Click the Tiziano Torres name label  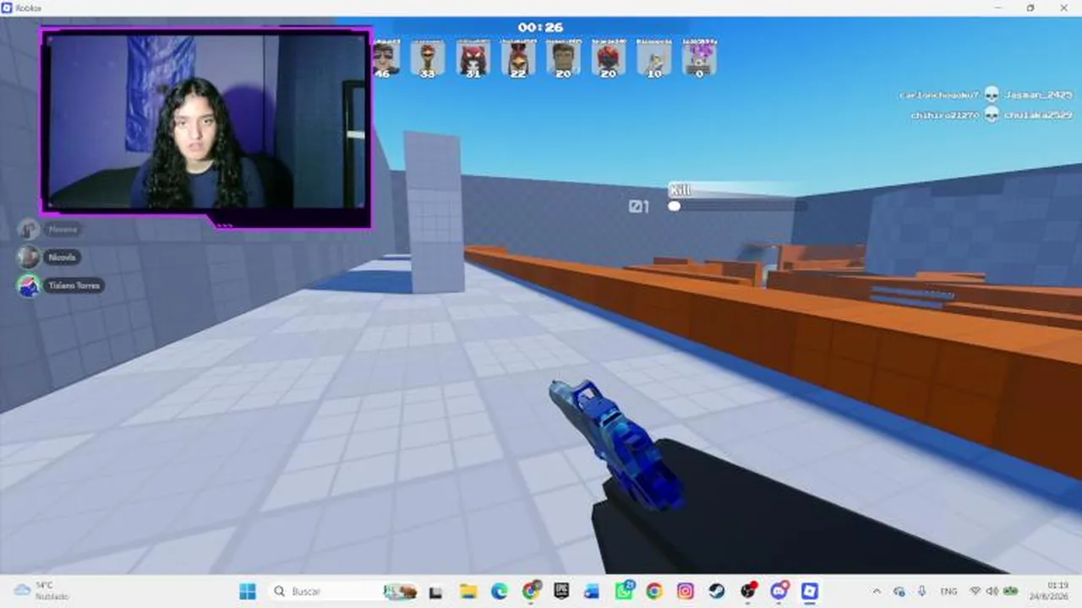74,285
